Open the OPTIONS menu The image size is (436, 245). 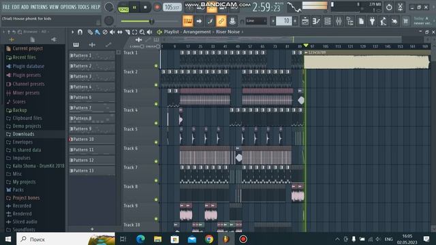(x=68, y=7)
